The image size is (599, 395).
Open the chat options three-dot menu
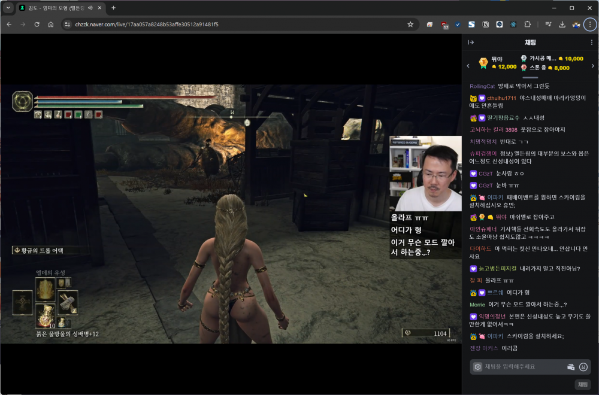pos(592,42)
